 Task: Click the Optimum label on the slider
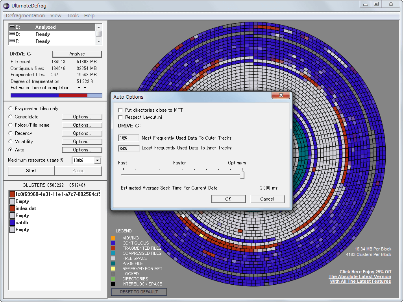tap(237, 163)
